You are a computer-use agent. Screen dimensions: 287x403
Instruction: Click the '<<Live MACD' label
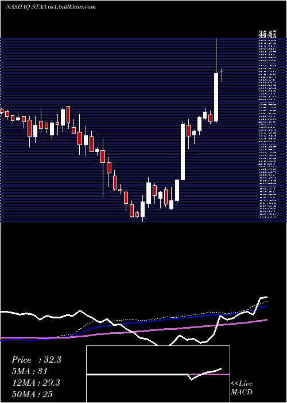(x=242, y=388)
